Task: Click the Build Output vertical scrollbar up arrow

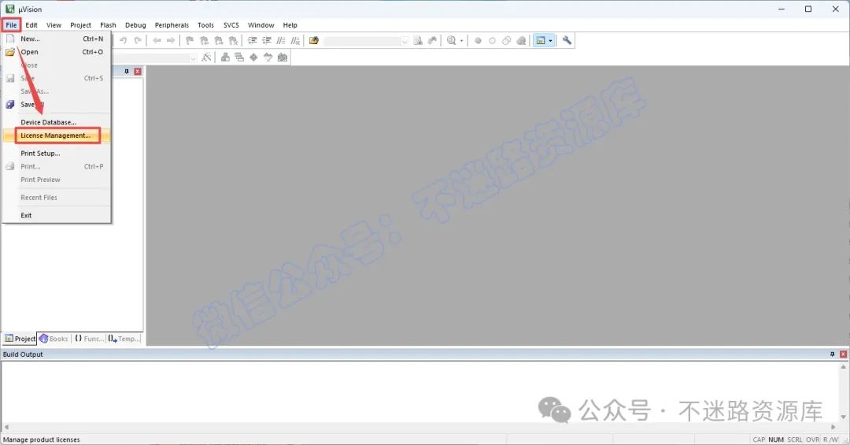Action: click(x=843, y=367)
